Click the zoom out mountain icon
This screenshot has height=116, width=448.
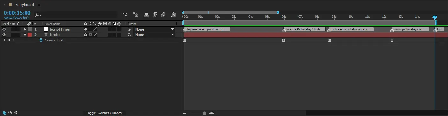point(185,113)
